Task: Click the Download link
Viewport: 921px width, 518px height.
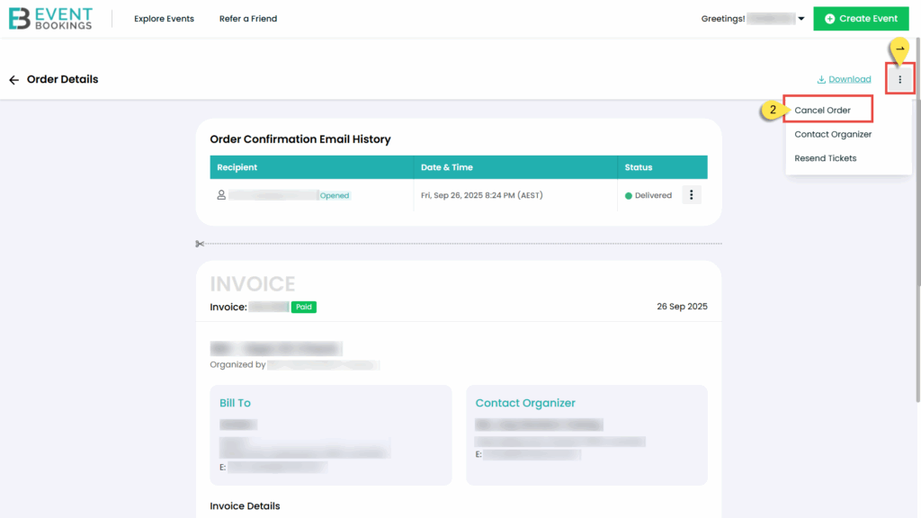Action: tap(844, 79)
